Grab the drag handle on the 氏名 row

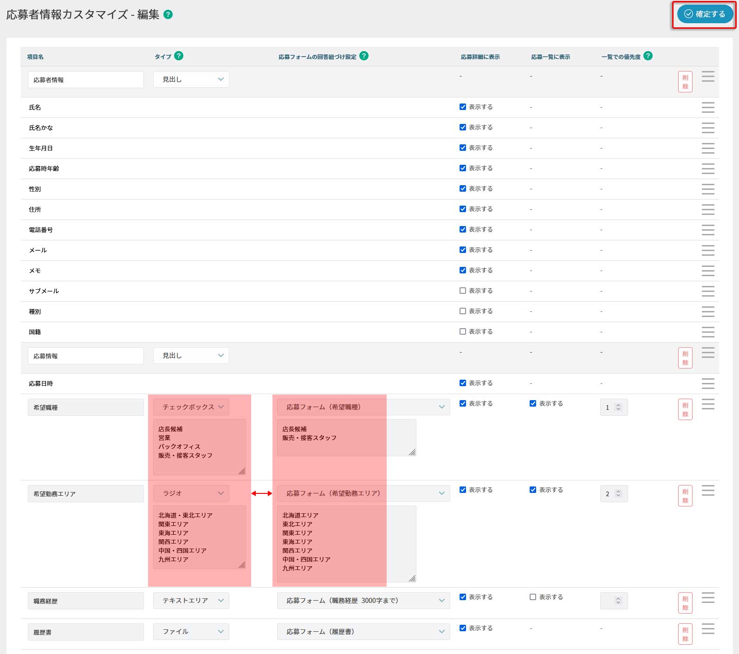click(707, 107)
